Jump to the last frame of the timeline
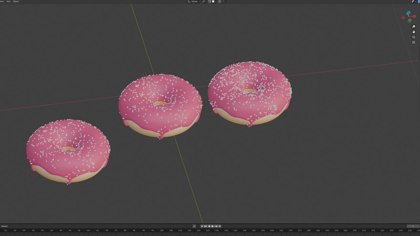This screenshot has height=236, width=420. point(220,226)
